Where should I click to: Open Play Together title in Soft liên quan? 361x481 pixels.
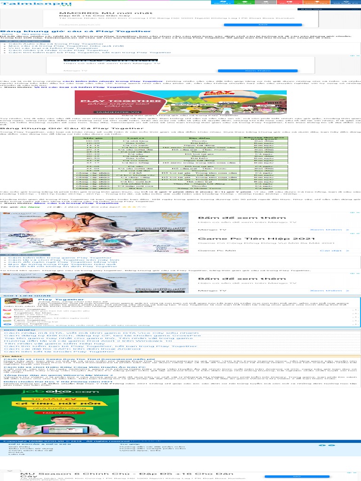61,299
